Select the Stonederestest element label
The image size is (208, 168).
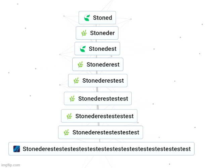[103, 81]
